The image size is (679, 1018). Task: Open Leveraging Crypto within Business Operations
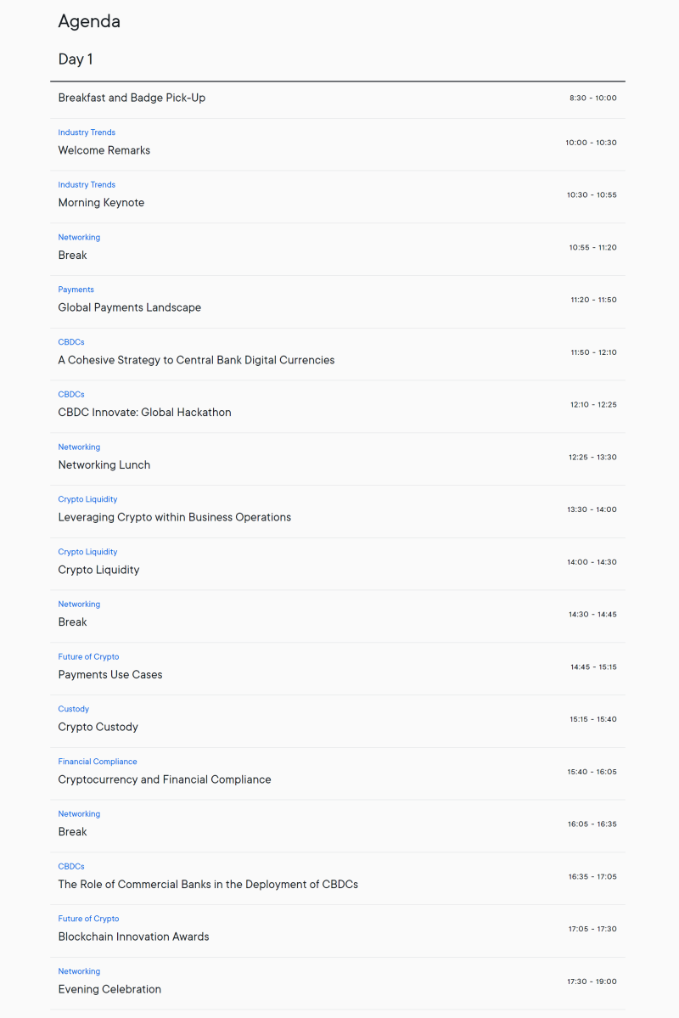(174, 517)
